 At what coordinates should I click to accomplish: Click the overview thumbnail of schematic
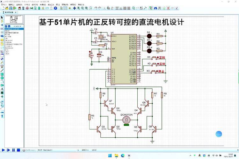tap(14, 19)
